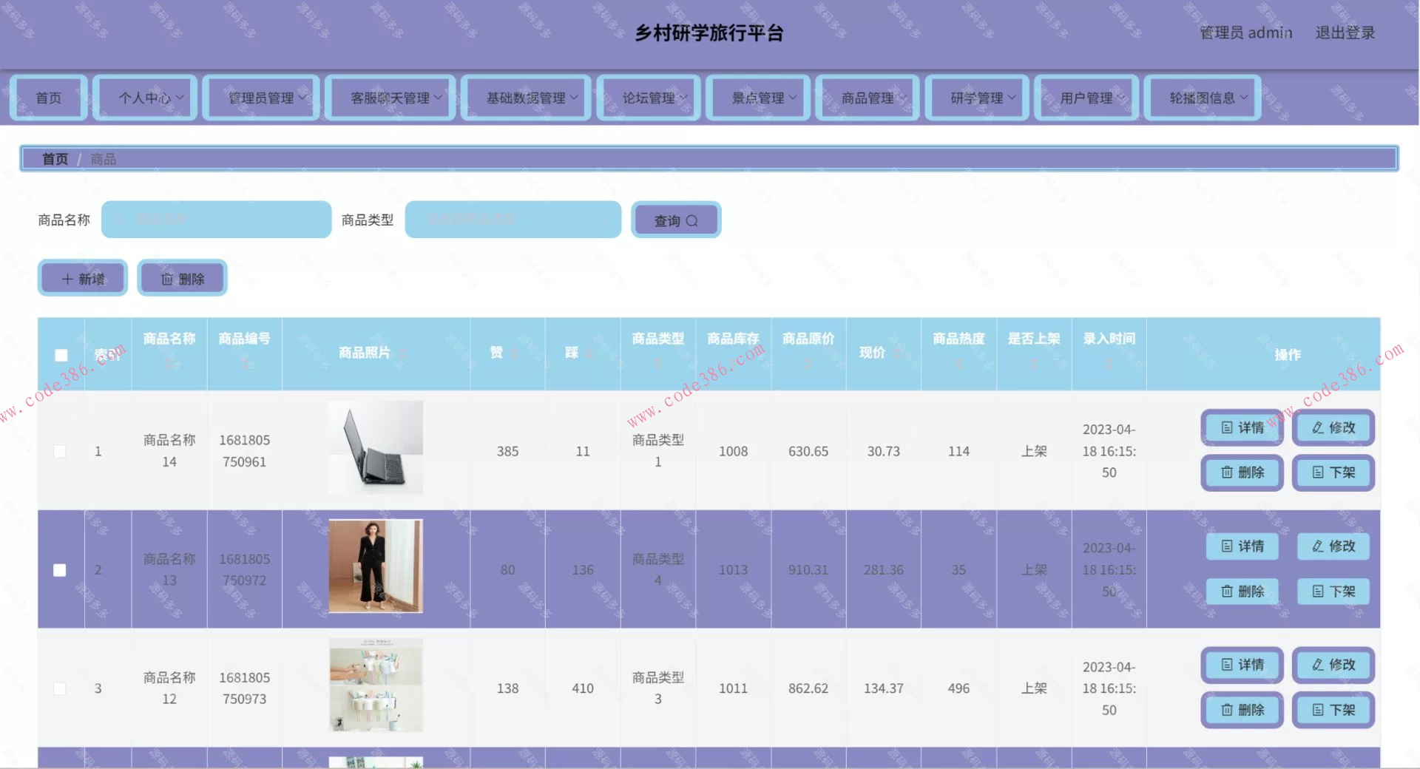
Task: Expand the 管理员管理 menu
Action: point(261,98)
